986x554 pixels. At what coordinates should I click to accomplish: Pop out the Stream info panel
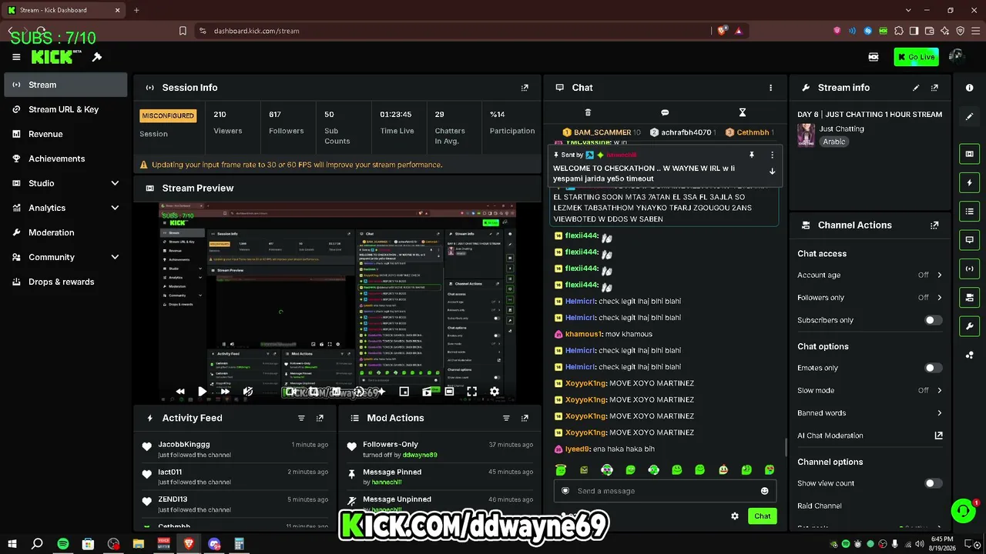tap(934, 88)
